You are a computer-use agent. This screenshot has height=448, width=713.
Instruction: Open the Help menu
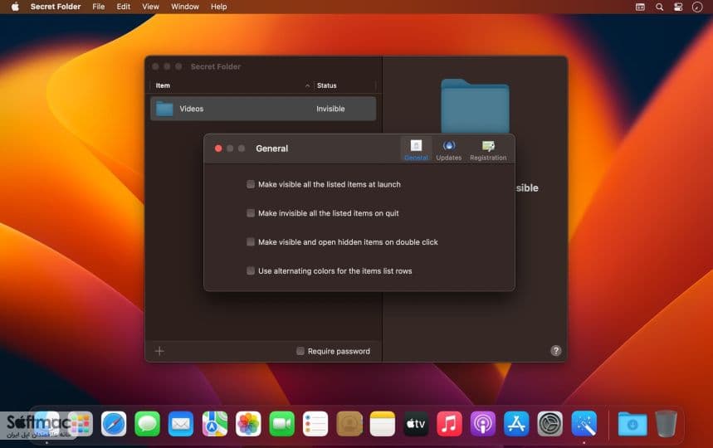click(219, 7)
